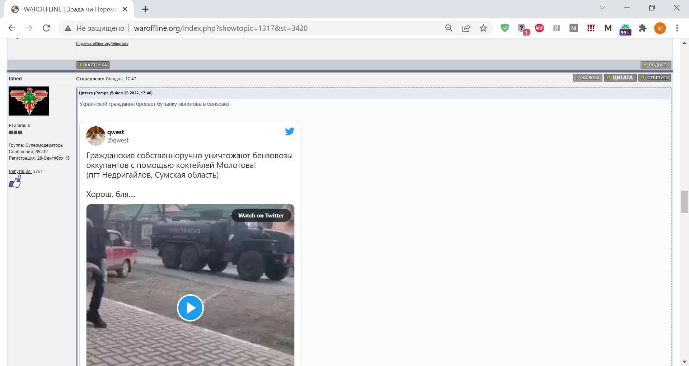Click Watch on Twitter overlay

(261, 215)
